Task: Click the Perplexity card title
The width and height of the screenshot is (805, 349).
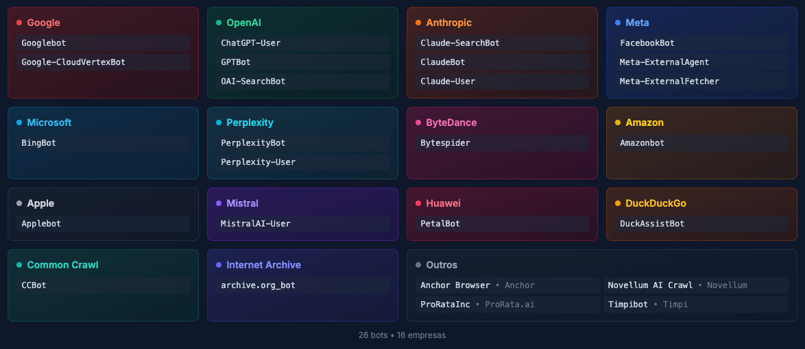Action: point(250,122)
